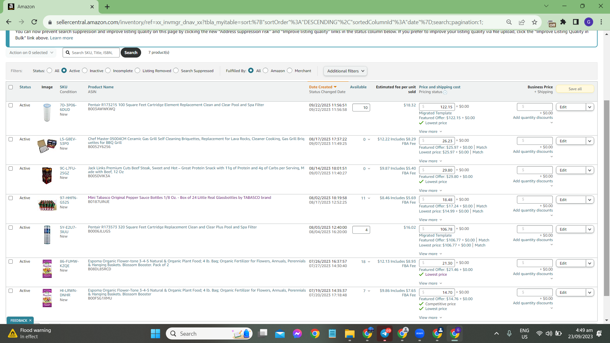Screen dimensions: 610x343
Task: Open Edit dropdown arrow for Pentair R173215
Action: click(590, 107)
